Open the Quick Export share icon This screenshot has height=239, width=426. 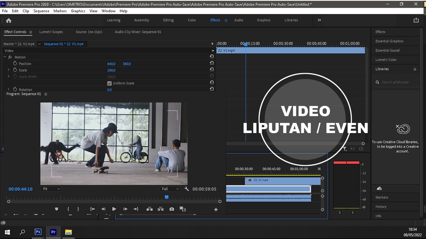[416, 20]
